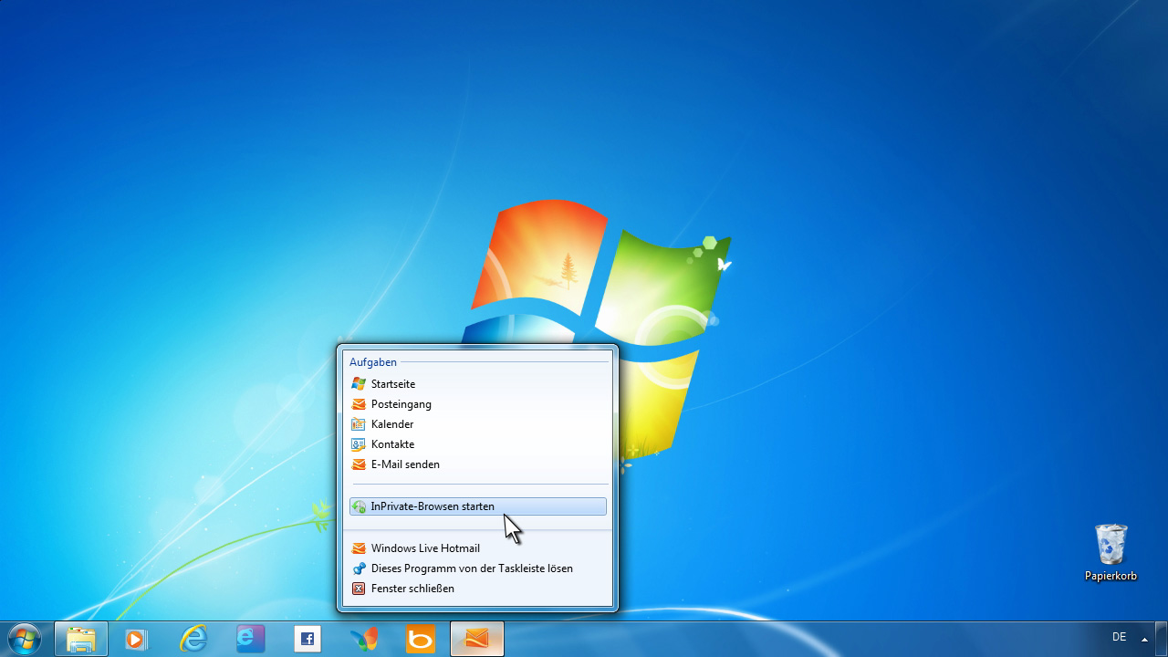Image resolution: width=1168 pixels, height=657 pixels.
Task: Click the red X Fenster schließen icon
Action: click(x=359, y=589)
